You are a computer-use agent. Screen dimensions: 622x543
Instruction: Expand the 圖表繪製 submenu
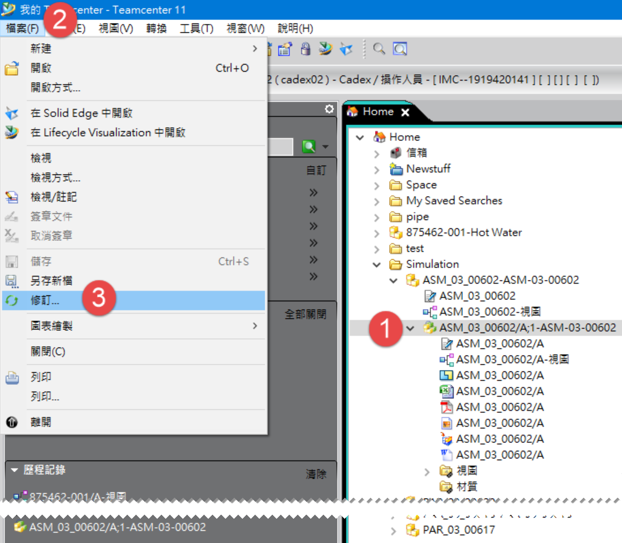point(133,326)
